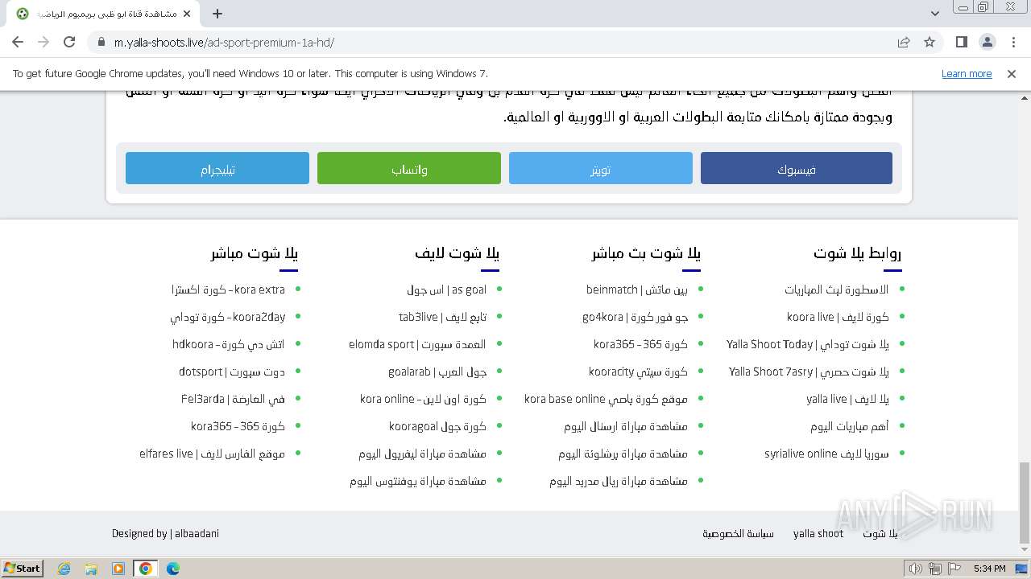The image size is (1031, 579).
Task: Open the Yalla Shoot 7asry link
Action: (x=809, y=372)
